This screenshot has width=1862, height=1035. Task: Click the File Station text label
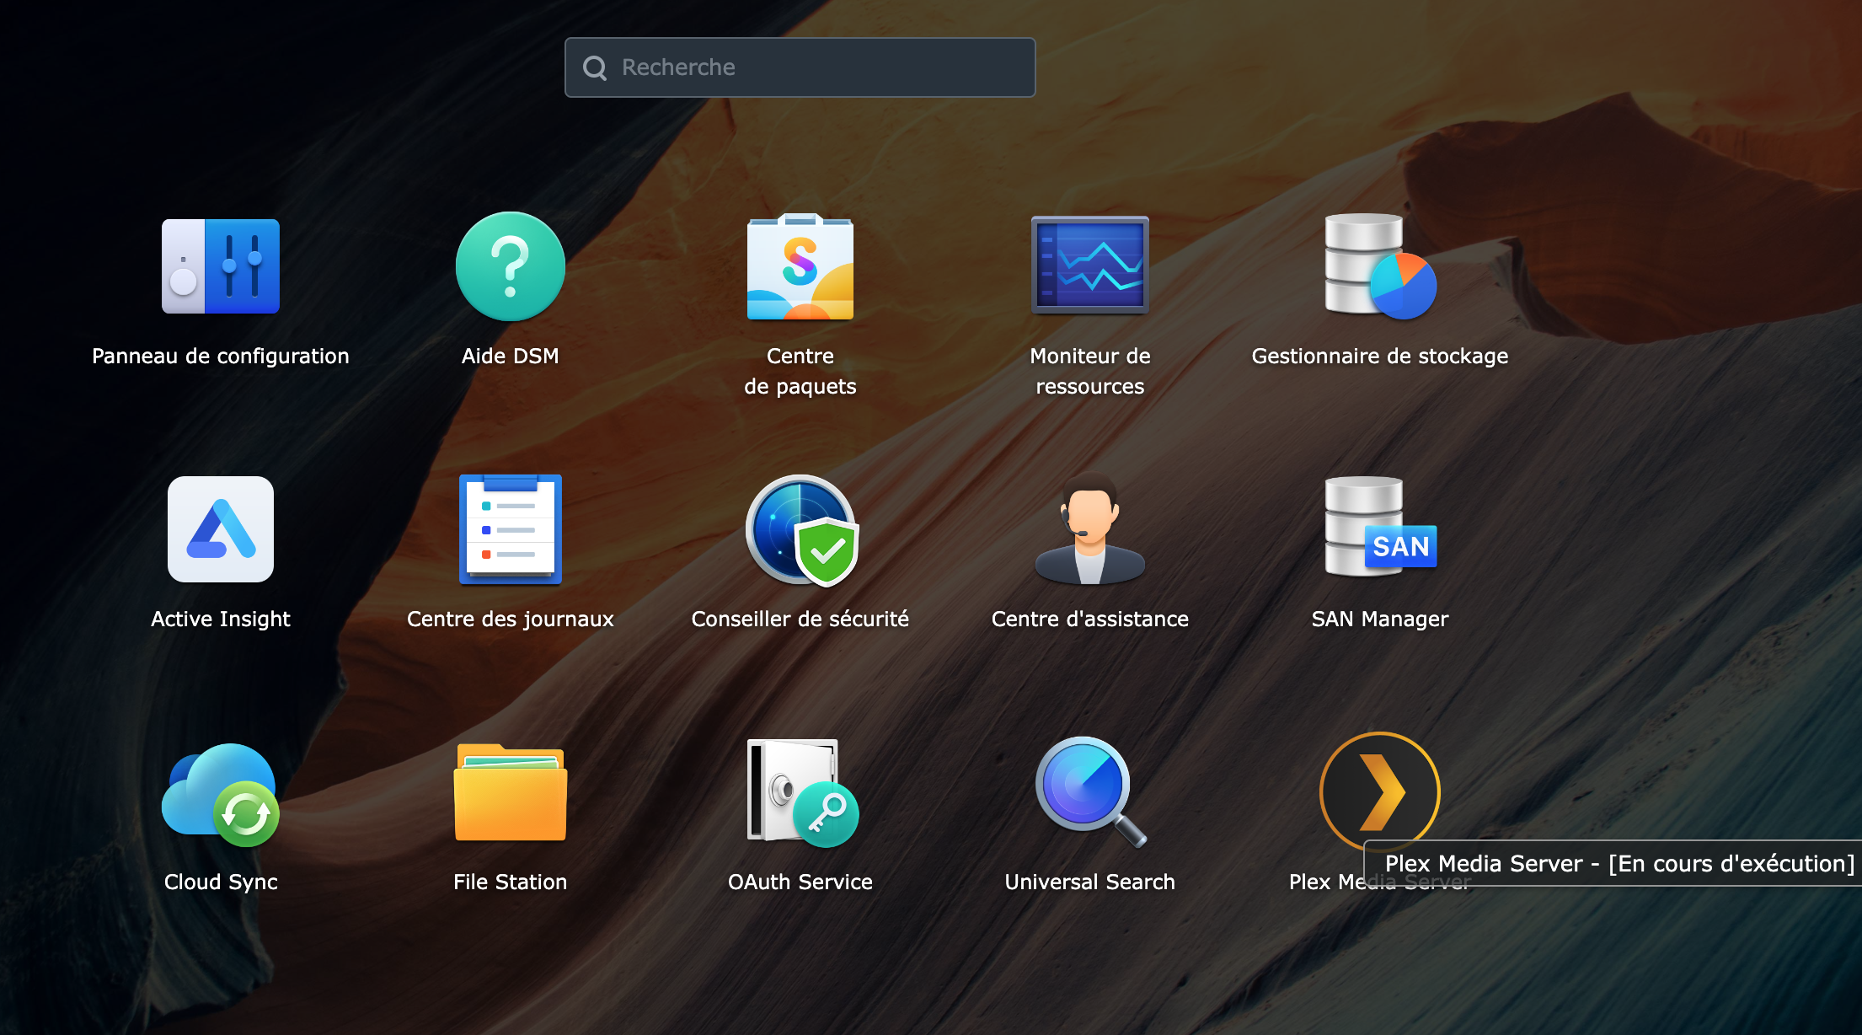[510, 882]
